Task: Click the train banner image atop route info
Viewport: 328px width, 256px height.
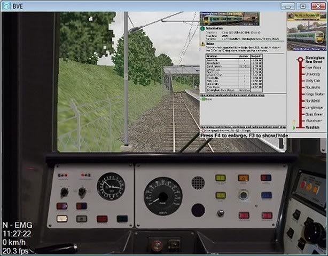Action: [x=230, y=19]
